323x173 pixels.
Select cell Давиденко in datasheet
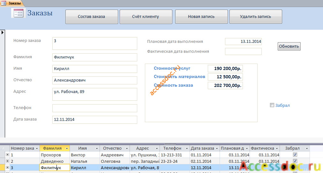(x=55, y=161)
